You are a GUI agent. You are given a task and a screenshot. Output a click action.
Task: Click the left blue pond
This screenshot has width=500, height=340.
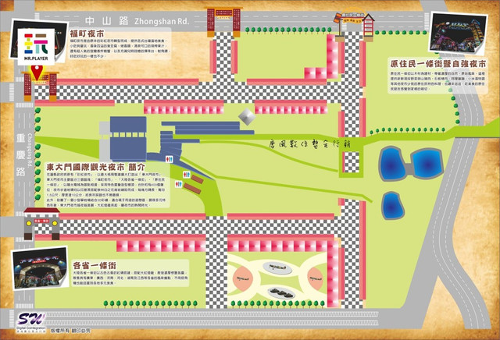[389, 165]
